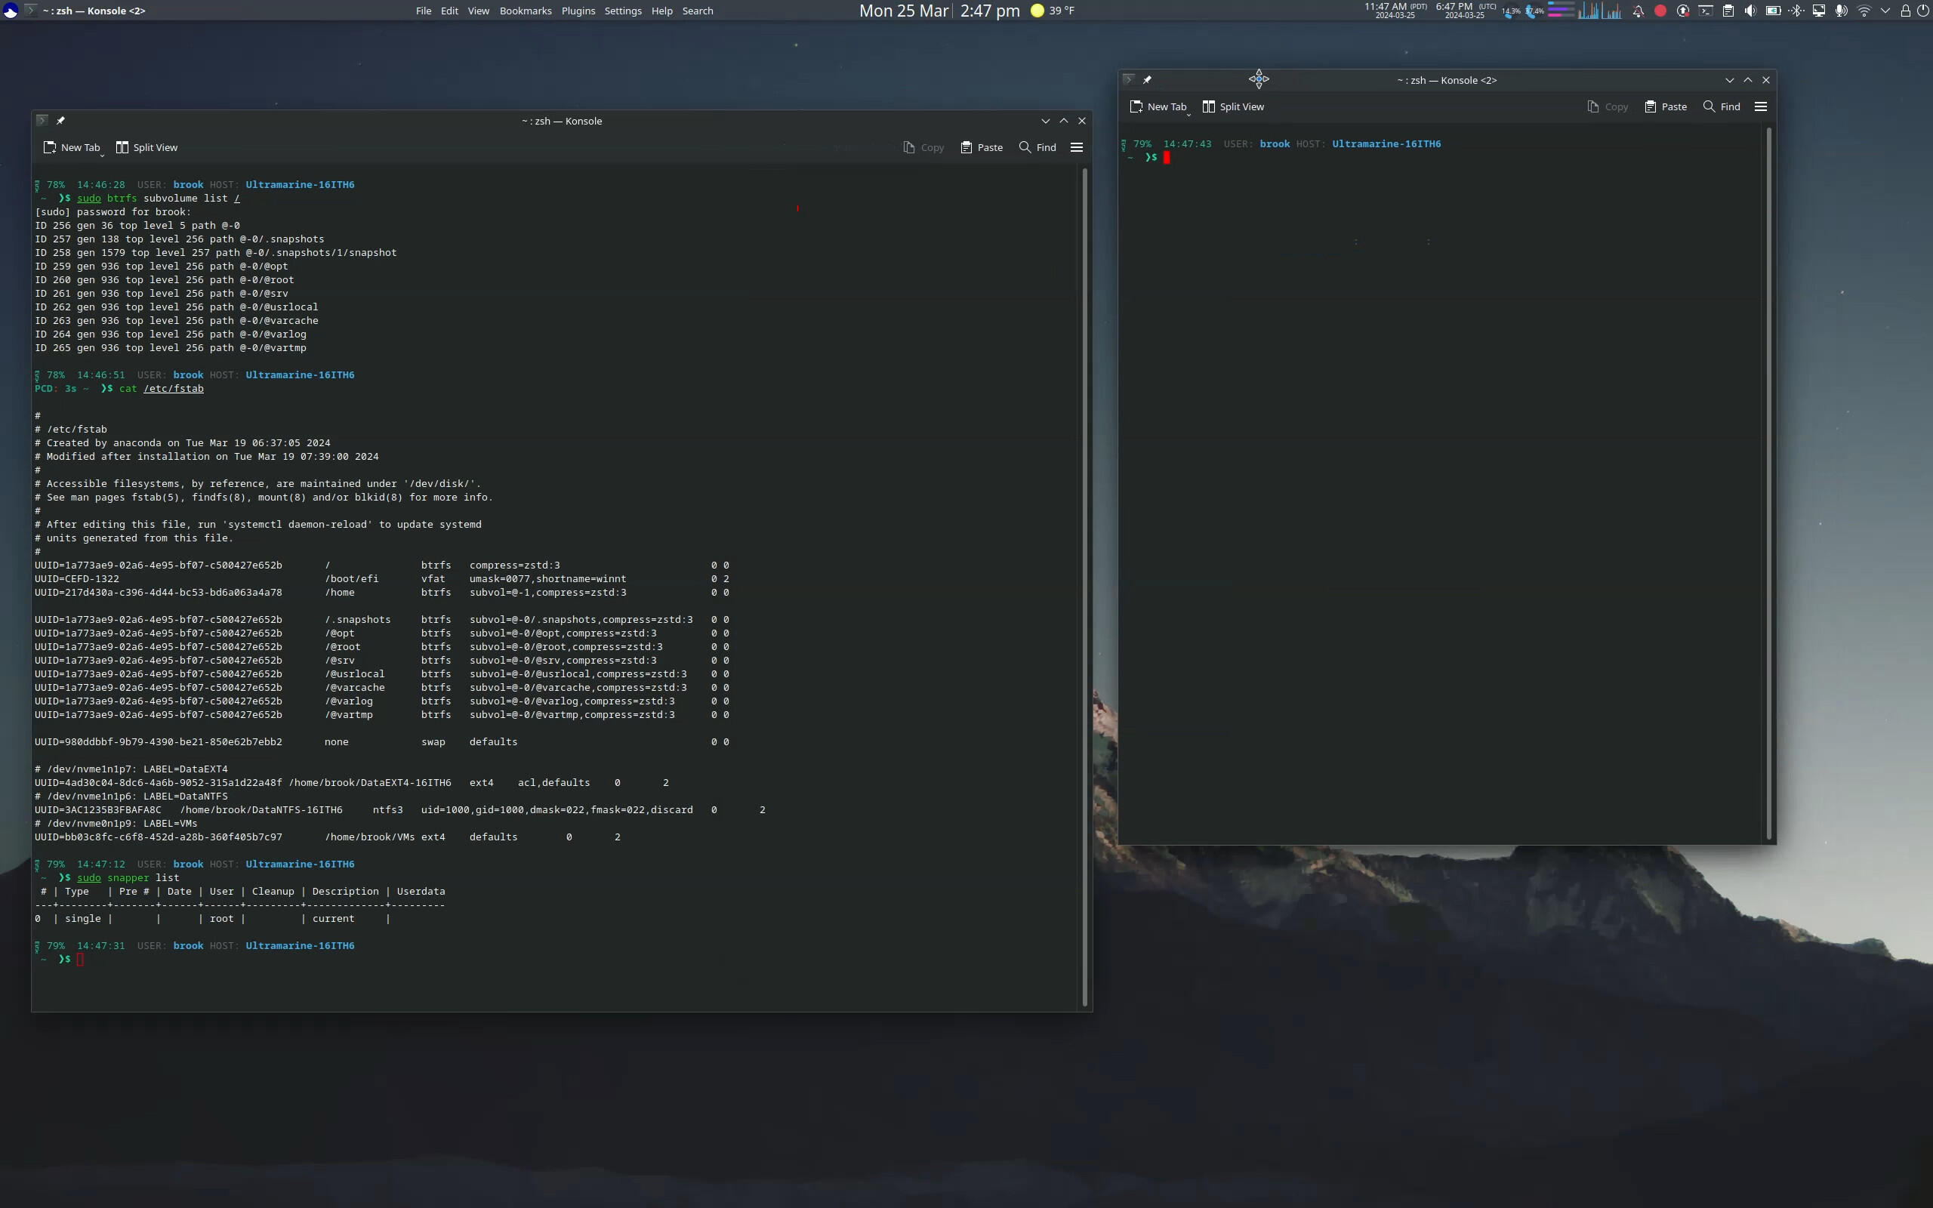The height and width of the screenshot is (1208, 1933).
Task: Open hamburger menu in Konsole <2> window
Action: click(1761, 106)
